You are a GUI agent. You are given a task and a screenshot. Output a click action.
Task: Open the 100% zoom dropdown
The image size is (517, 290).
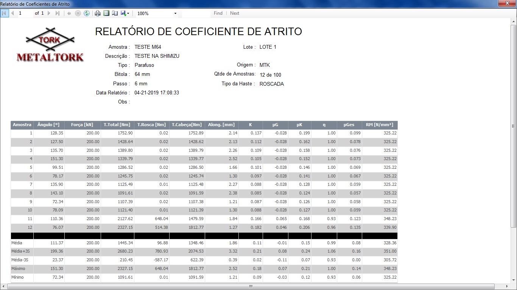coord(175,13)
